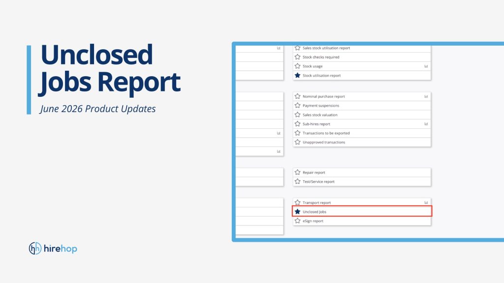The image size is (504, 283).
Task: Select Unapproved transactions entry
Action: click(324, 142)
